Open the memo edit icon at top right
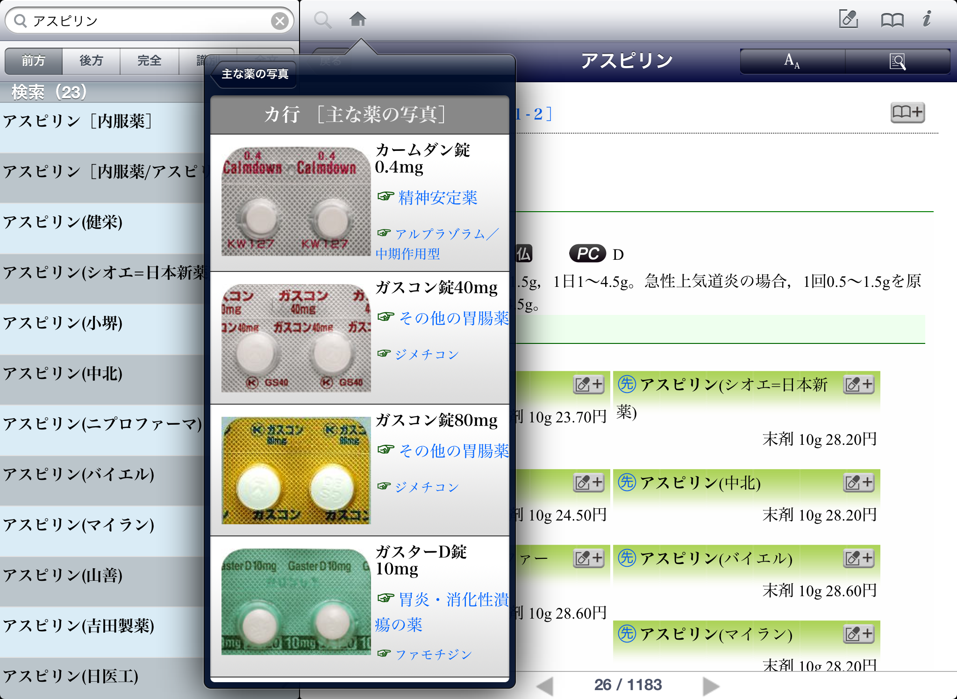 [848, 20]
